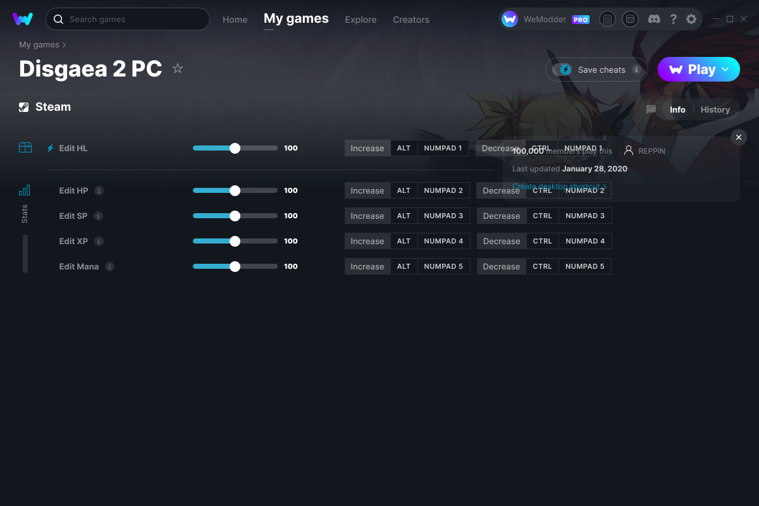Open the My games tab
This screenshot has height=506, width=759.
[x=296, y=19]
